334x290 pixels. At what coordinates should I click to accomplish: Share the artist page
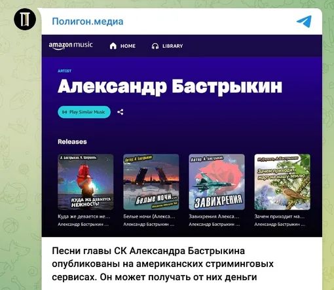pyautogui.click(x=120, y=112)
